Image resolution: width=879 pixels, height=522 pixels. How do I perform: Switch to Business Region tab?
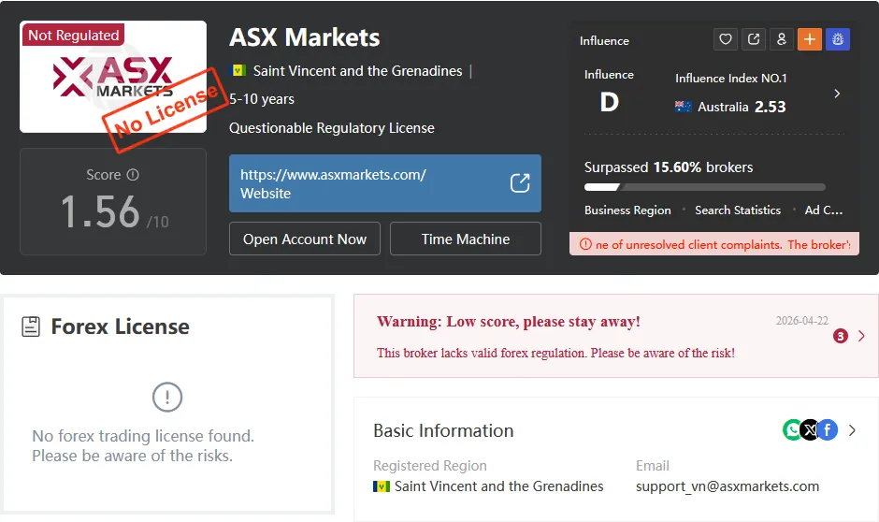coord(627,210)
